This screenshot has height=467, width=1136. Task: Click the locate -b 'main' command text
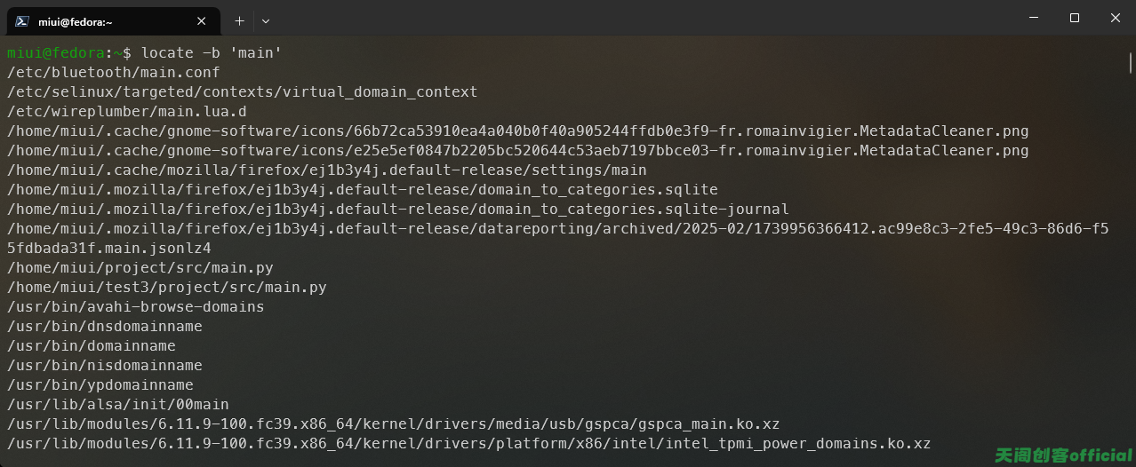pos(212,53)
